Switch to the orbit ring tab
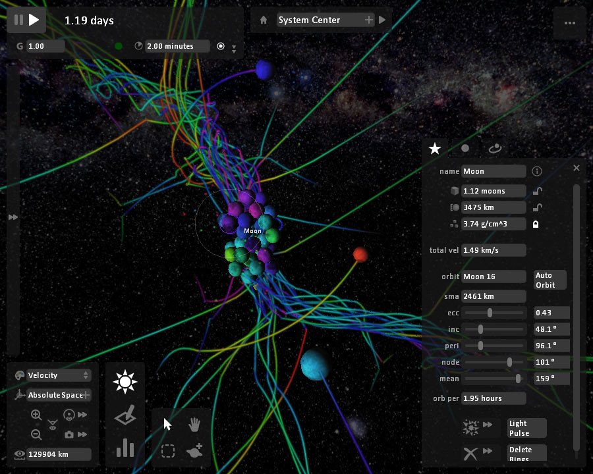Viewport: 593px width, 474px height. pos(495,149)
